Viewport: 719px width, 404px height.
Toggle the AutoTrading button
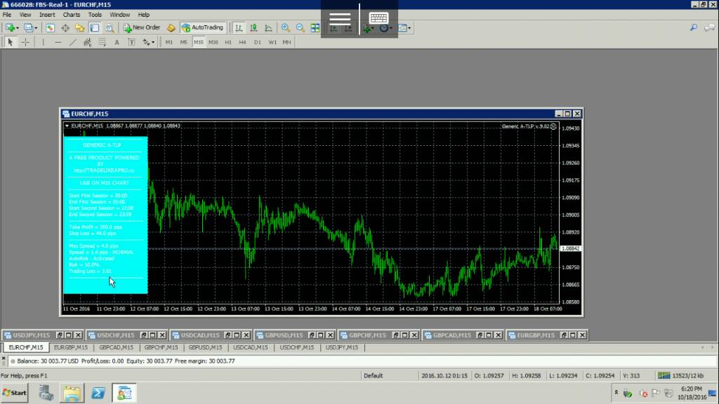point(202,28)
